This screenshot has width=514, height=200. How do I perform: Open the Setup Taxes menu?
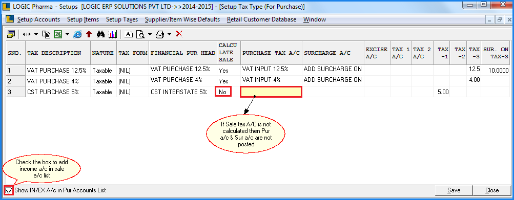pos(122,19)
